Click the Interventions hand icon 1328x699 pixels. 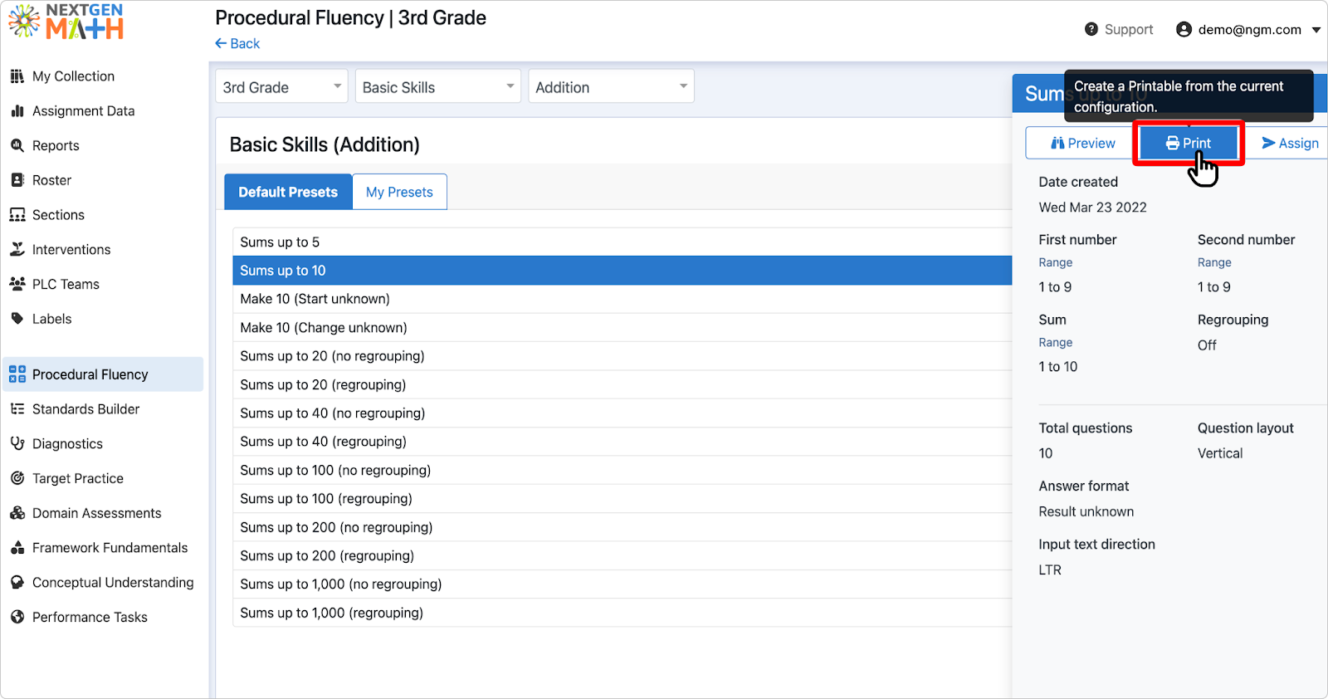click(x=17, y=249)
